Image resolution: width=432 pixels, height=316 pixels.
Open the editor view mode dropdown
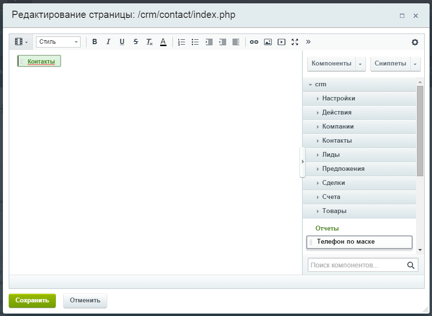click(21, 42)
